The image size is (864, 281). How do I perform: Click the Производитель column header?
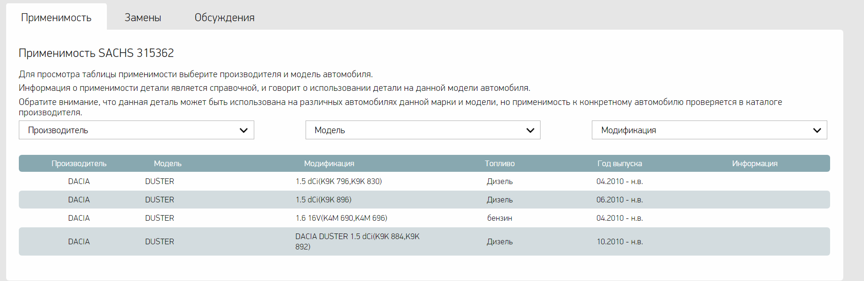tap(79, 163)
